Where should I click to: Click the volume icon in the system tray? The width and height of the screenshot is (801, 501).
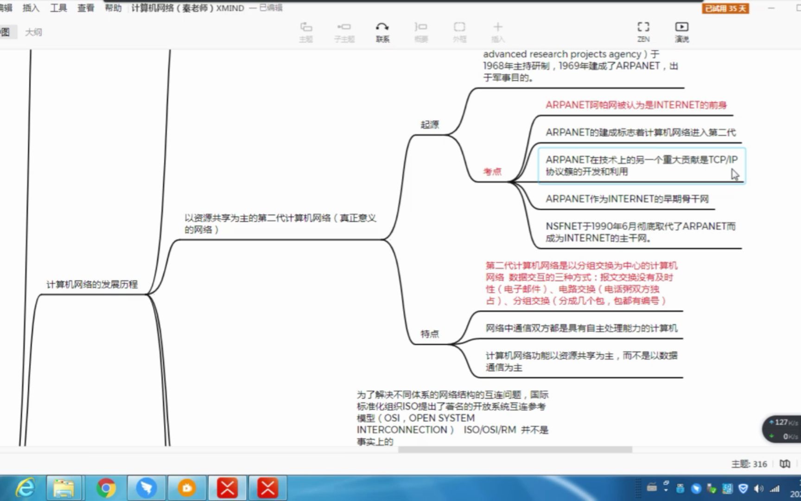click(x=759, y=488)
